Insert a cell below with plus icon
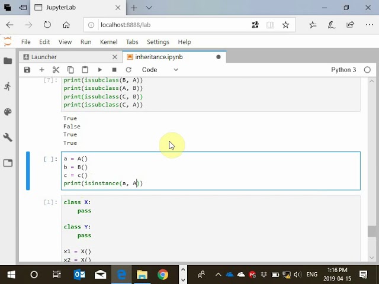Image resolution: width=379 pixels, height=284 pixels. coord(41,70)
